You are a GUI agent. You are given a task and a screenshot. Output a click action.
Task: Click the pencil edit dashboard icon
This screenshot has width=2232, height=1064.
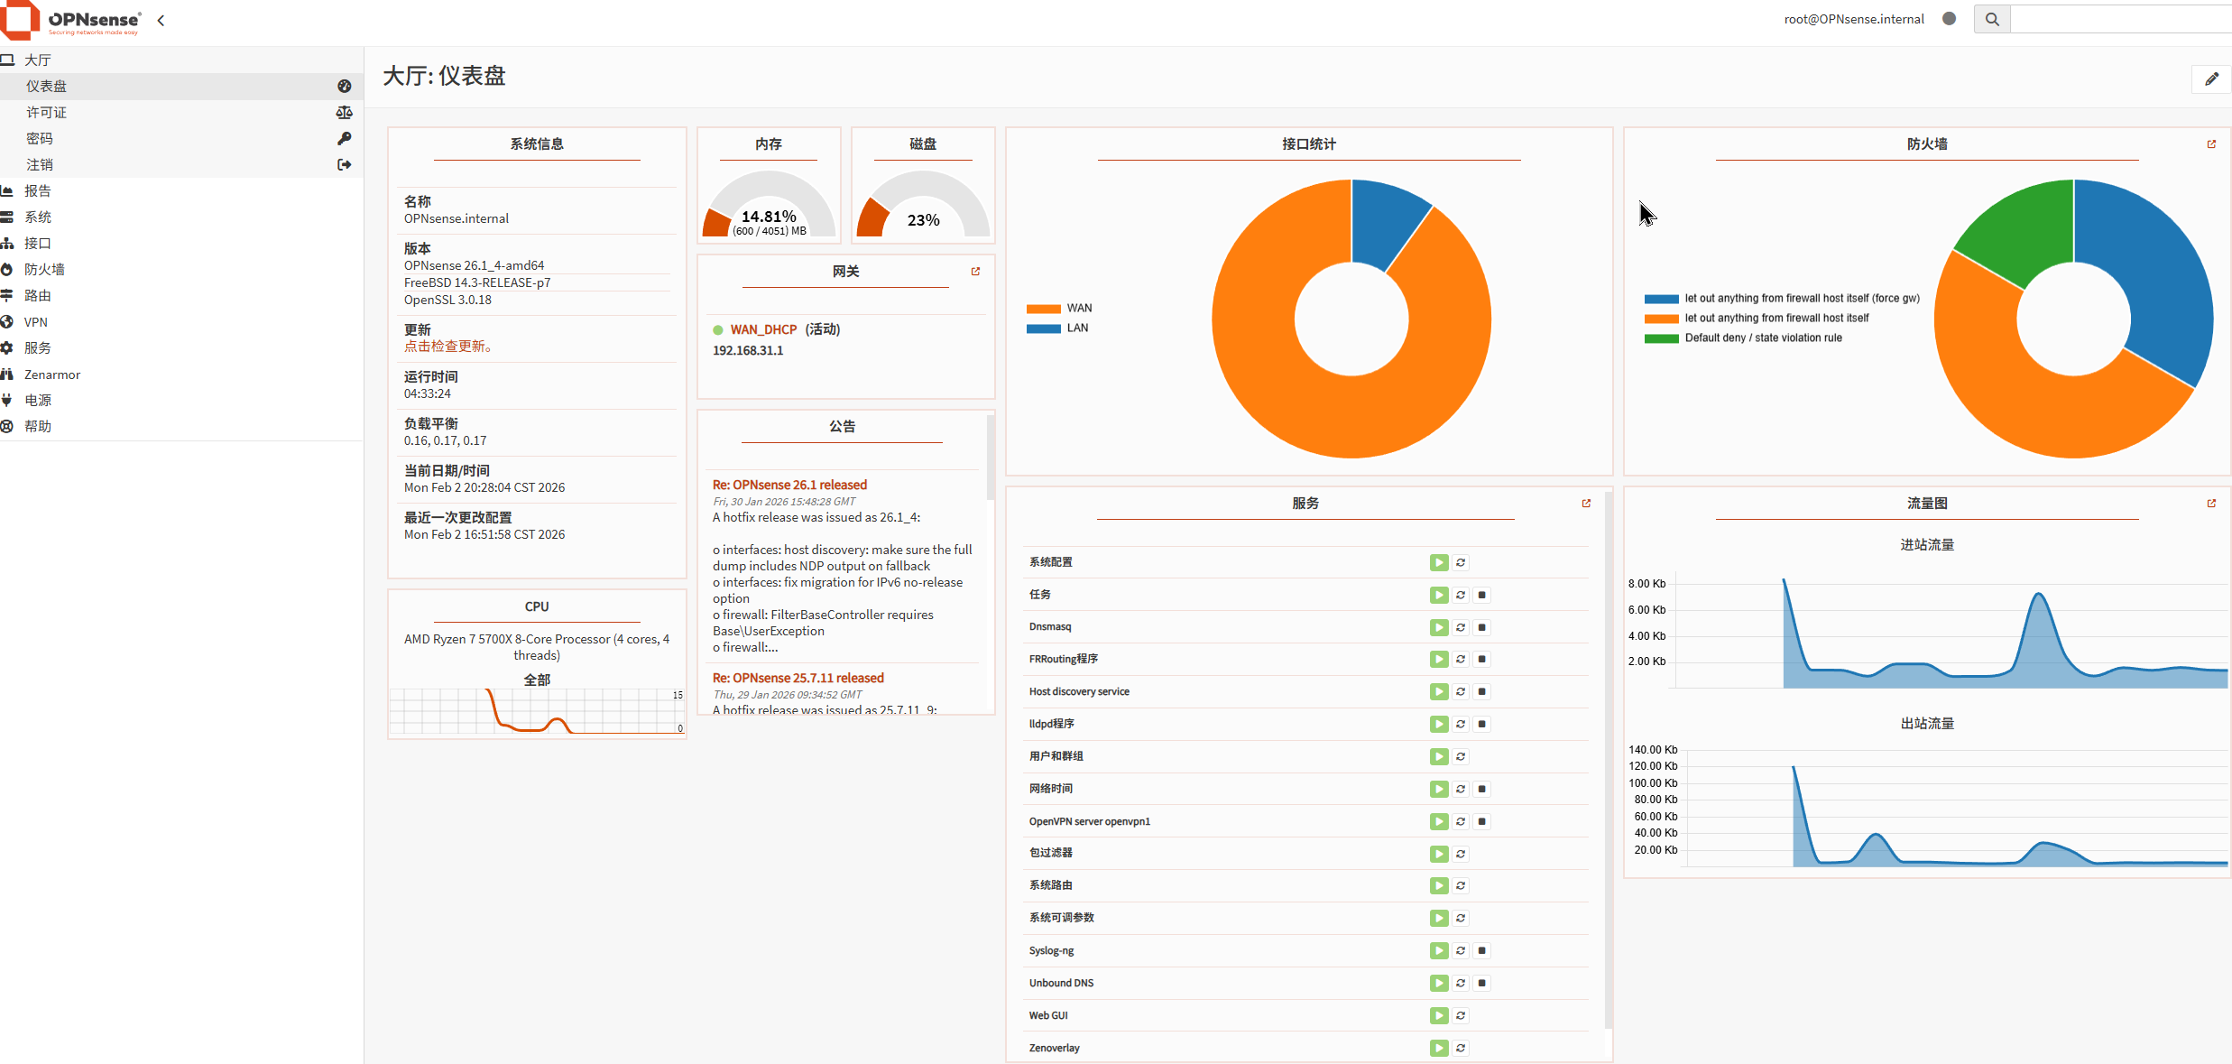pos(2211,79)
